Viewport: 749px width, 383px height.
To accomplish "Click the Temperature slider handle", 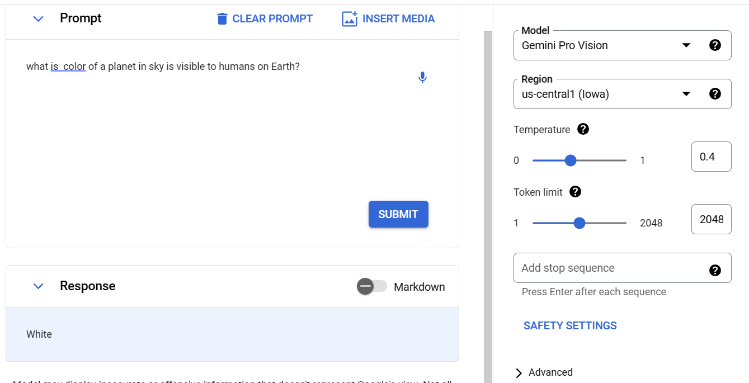I will [571, 160].
